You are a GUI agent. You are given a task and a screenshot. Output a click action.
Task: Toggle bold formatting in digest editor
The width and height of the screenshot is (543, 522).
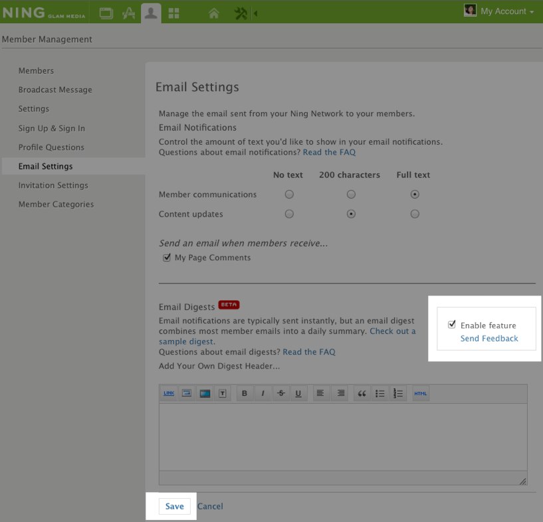(x=245, y=393)
